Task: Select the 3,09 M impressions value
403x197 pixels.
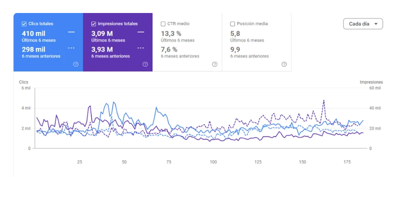Action: tap(102, 34)
